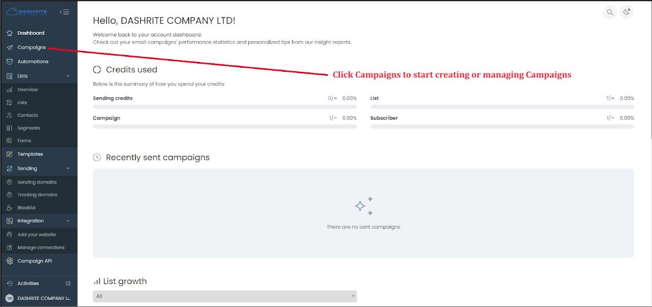Open Sending domains page

coord(37,182)
